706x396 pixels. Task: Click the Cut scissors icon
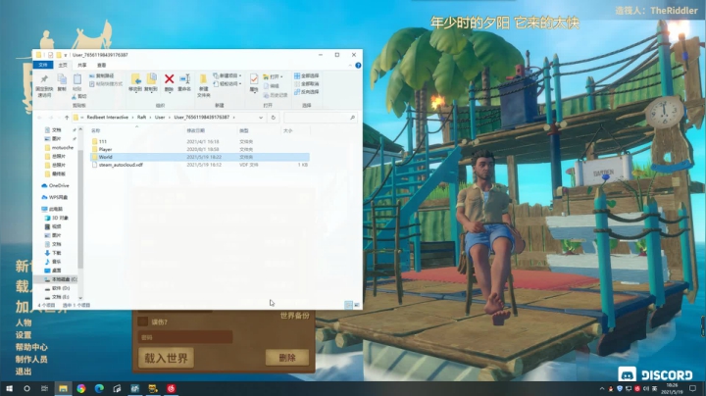click(75, 96)
